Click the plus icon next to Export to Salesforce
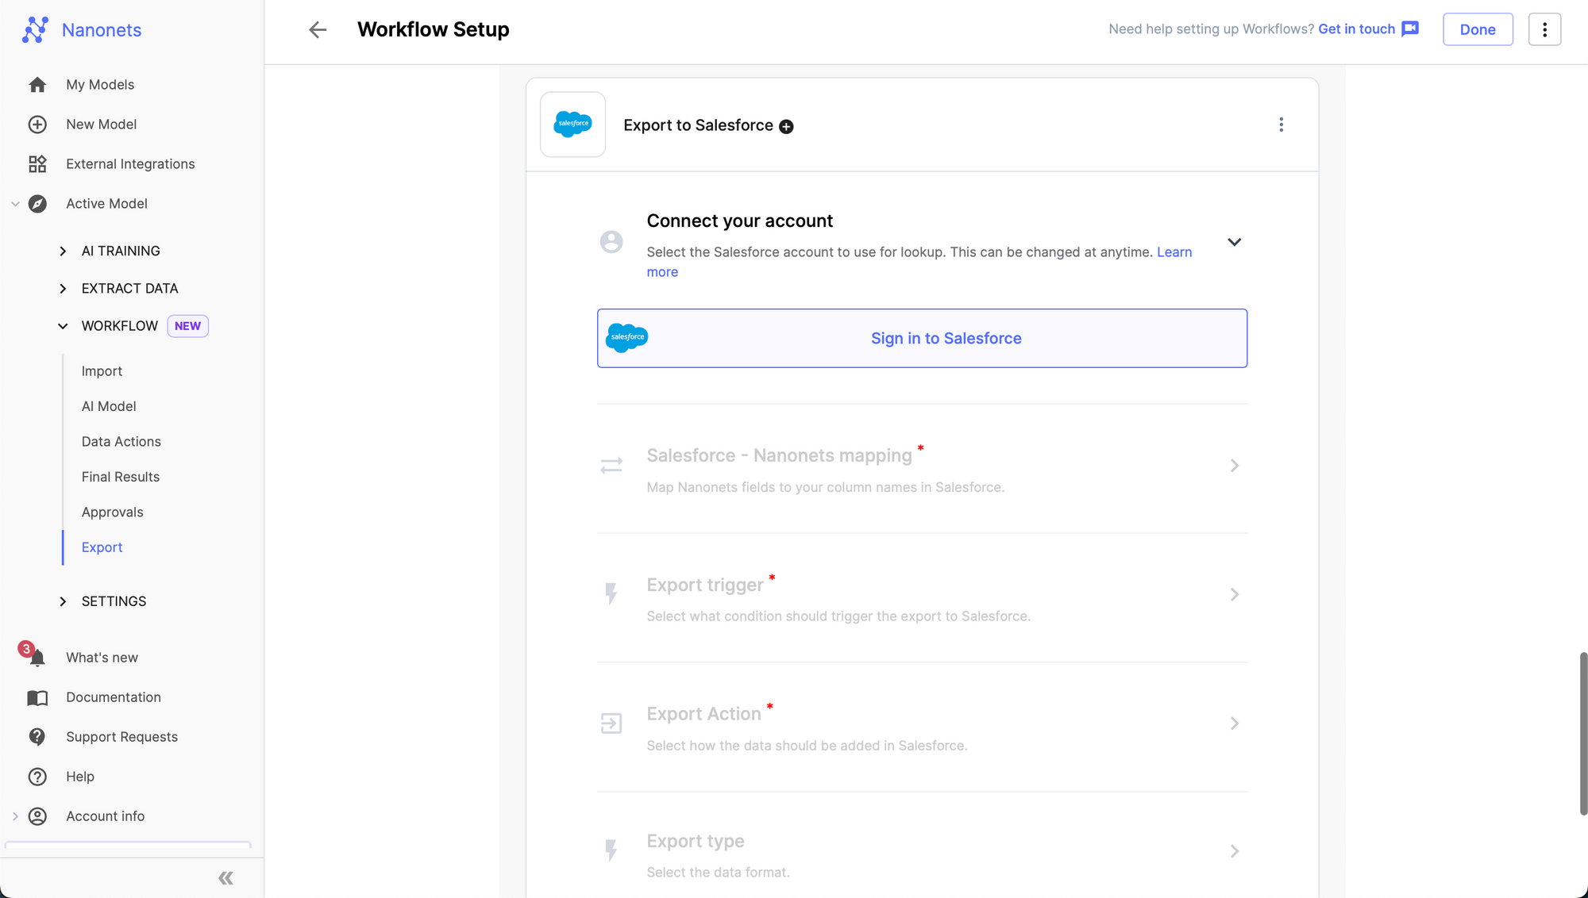Viewport: 1588px width, 898px height. point(786,127)
